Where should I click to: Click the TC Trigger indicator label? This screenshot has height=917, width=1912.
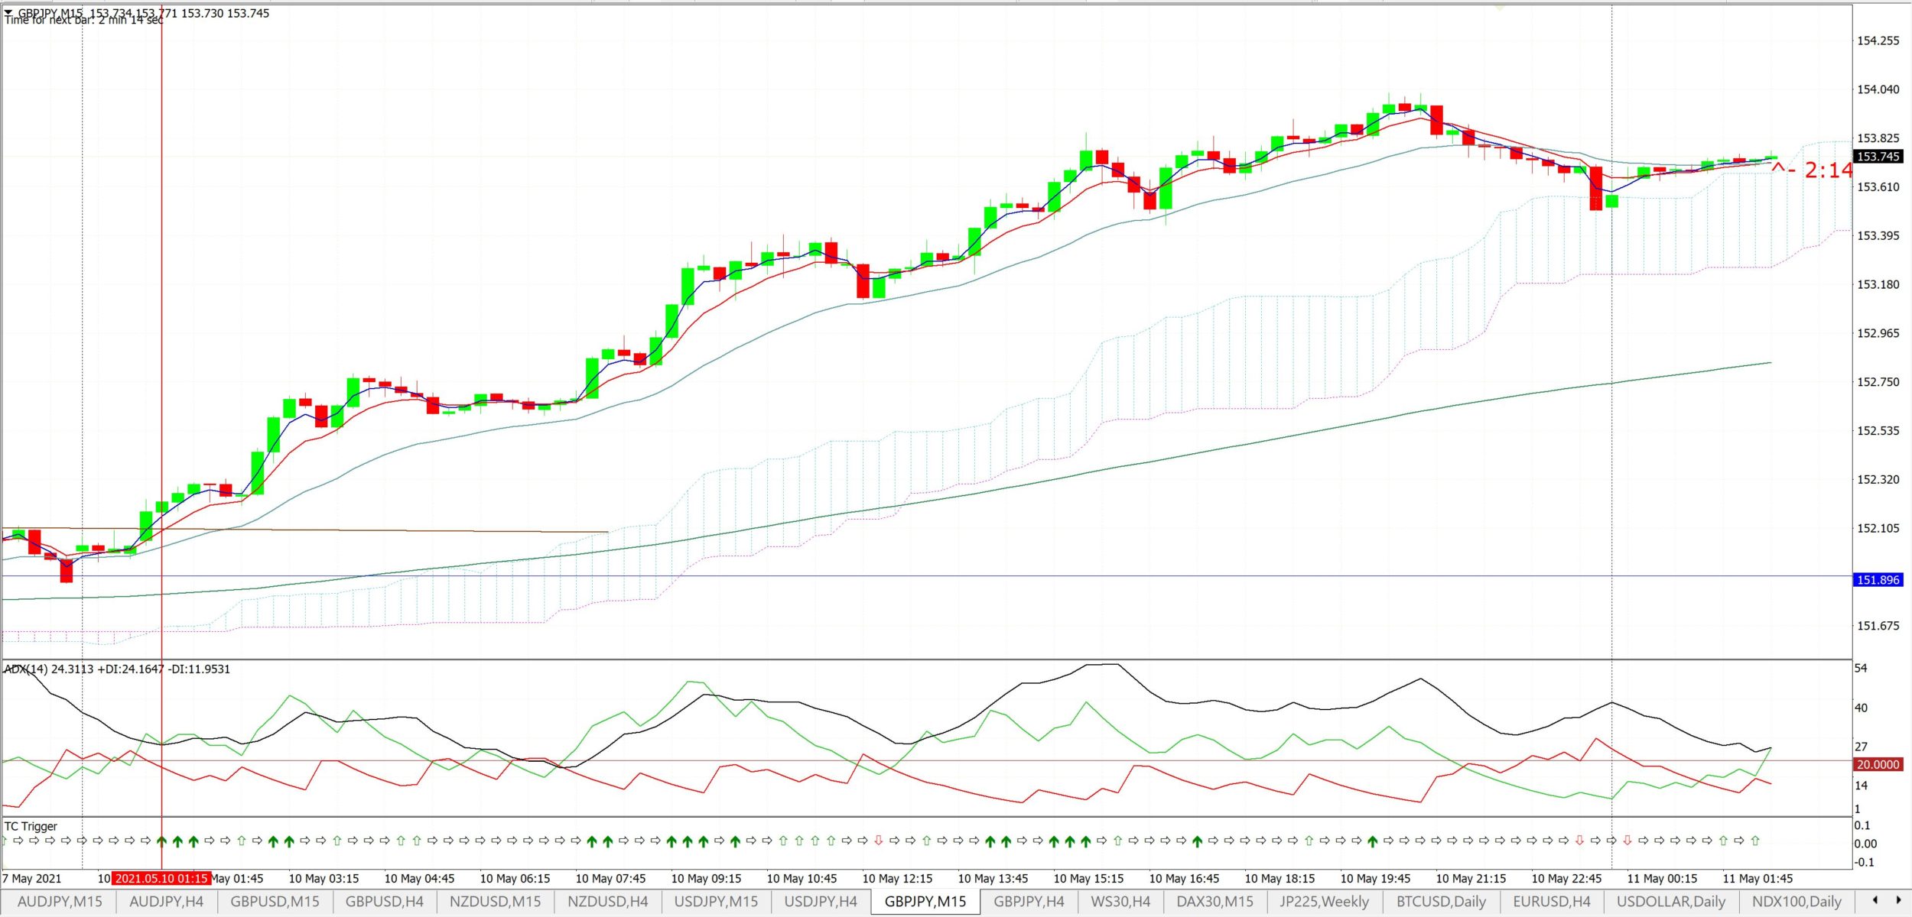[x=31, y=826]
